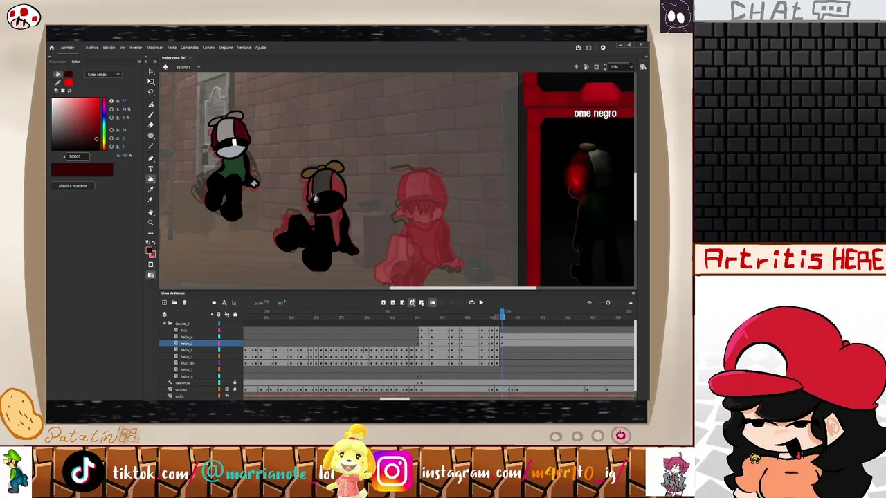The height and width of the screenshot is (498, 886).
Task: Click the share/publish icon in title bar
Action: coord(578,48)
